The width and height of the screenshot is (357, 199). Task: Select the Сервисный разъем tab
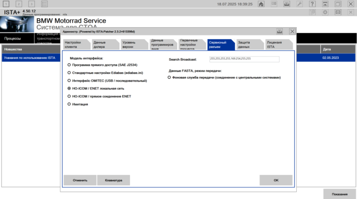coord(221,44)
